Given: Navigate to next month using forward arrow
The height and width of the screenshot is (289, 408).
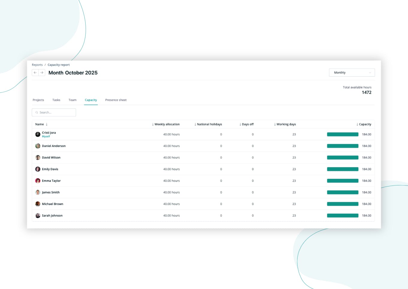Looking at the screenshot, I should pyautogui.click(x=42, y=72).
